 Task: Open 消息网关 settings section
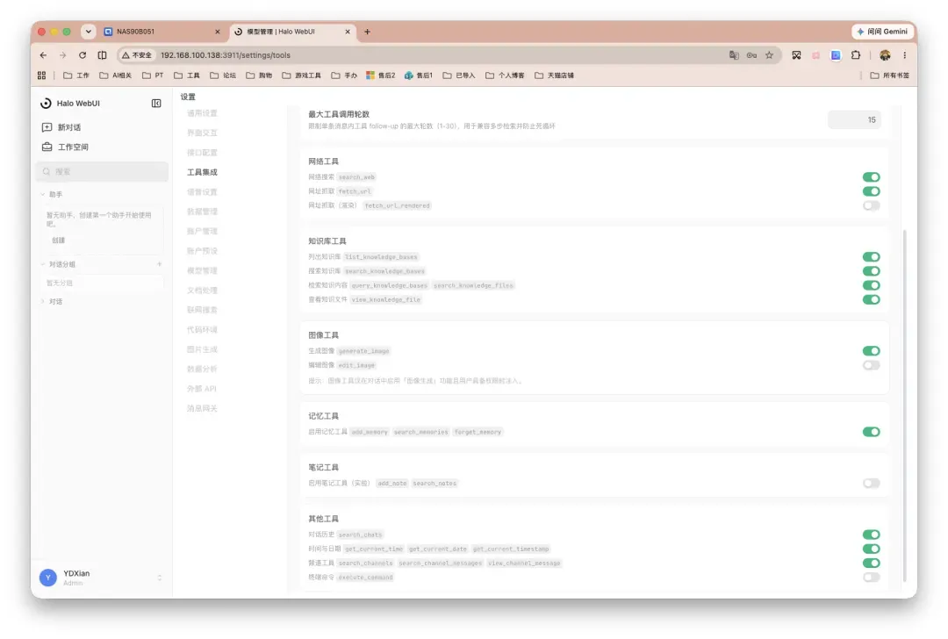coord(202,409)
